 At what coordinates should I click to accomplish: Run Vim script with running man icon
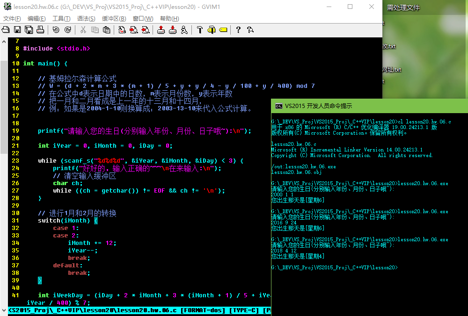pos(184,30)
